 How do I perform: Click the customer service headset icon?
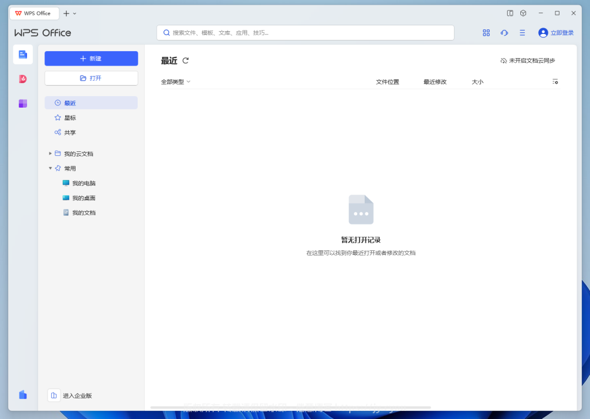[504, 33]
